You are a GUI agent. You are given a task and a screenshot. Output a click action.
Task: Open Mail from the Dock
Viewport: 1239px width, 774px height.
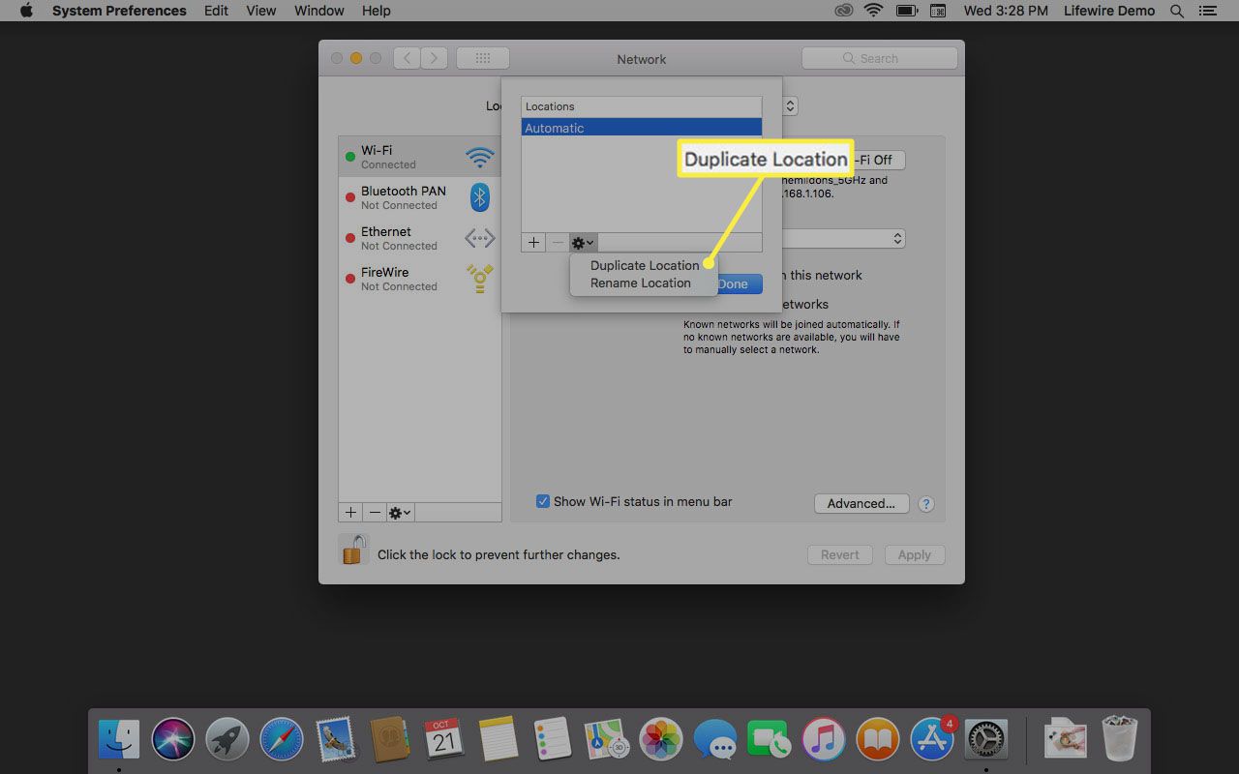(336, 740)
